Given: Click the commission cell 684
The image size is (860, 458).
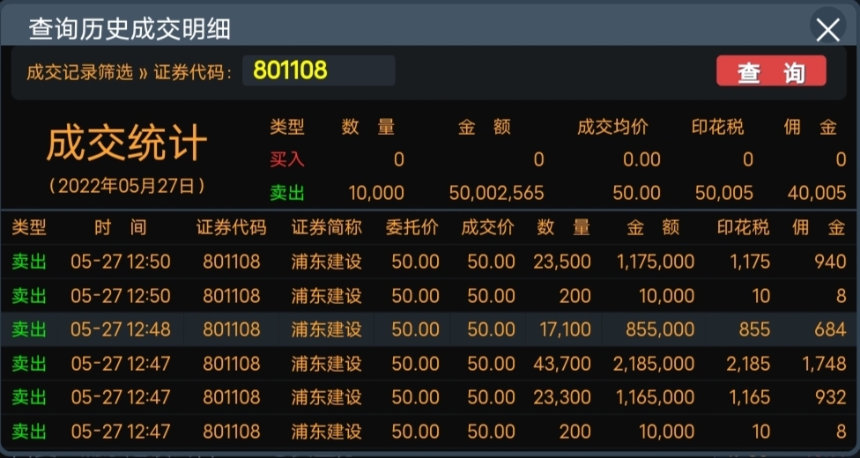Looking at the screenshot, I should point(830,329).
